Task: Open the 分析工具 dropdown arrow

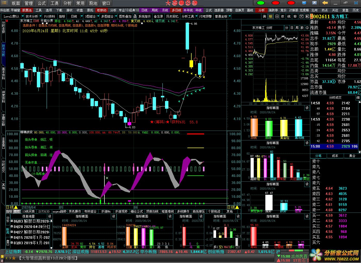Action: [196, 16]
